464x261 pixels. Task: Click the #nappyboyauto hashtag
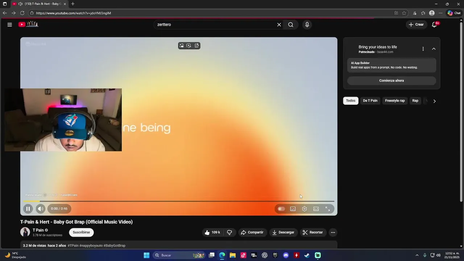click(91, 245)
